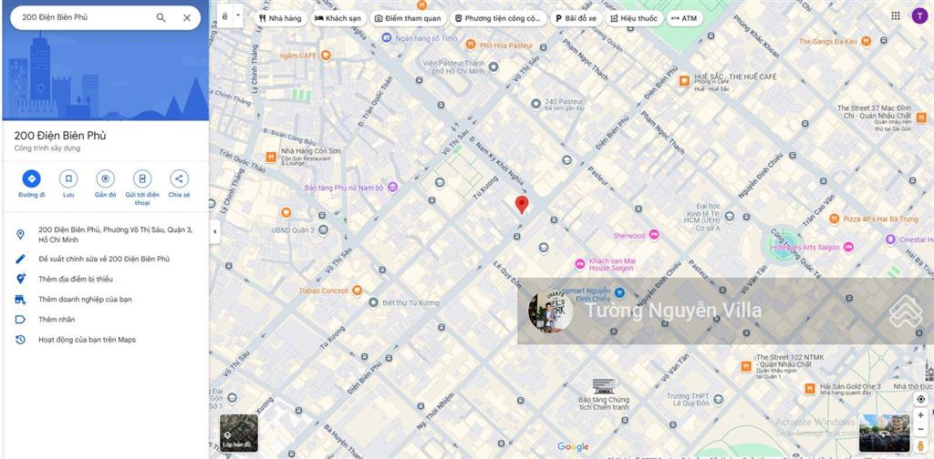Filter by Khách sạn chip
934x459 pixels.
(337, 18)
